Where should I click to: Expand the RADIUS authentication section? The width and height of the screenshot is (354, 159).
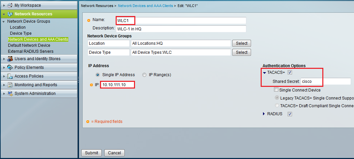tap(264, 114)
